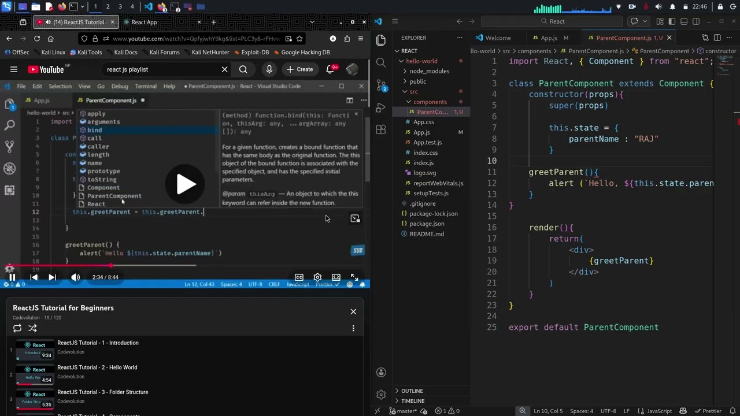Click errors and warnings status item
Viewport: 740px width, 416px height.
point(447,411)
